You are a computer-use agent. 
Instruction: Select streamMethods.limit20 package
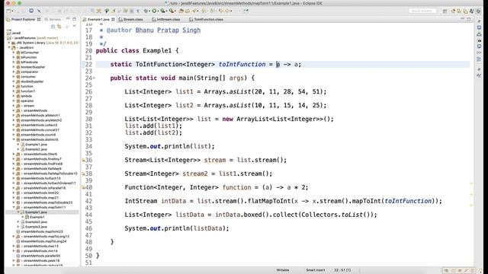click(40, 193)
